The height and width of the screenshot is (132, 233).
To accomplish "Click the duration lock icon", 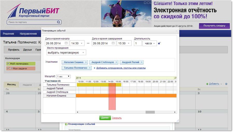I will (159, 43).
